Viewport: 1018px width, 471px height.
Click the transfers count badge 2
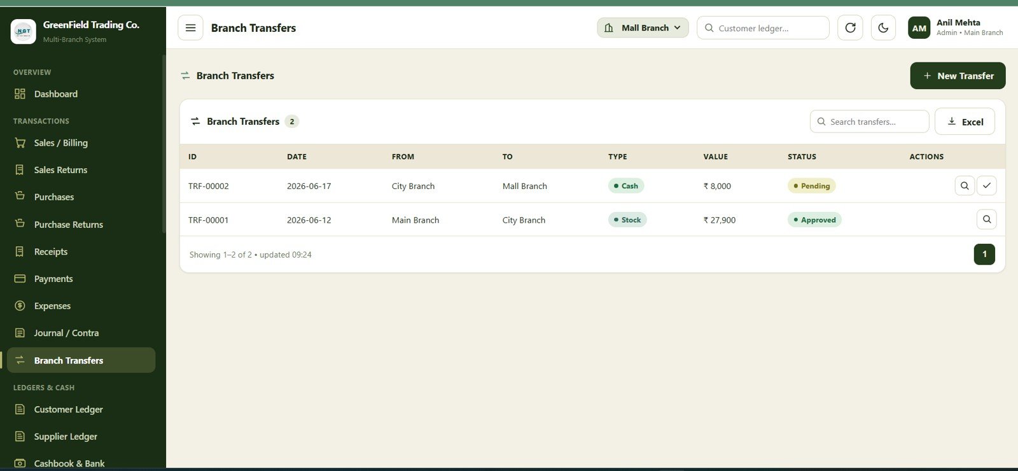[292, 122]
